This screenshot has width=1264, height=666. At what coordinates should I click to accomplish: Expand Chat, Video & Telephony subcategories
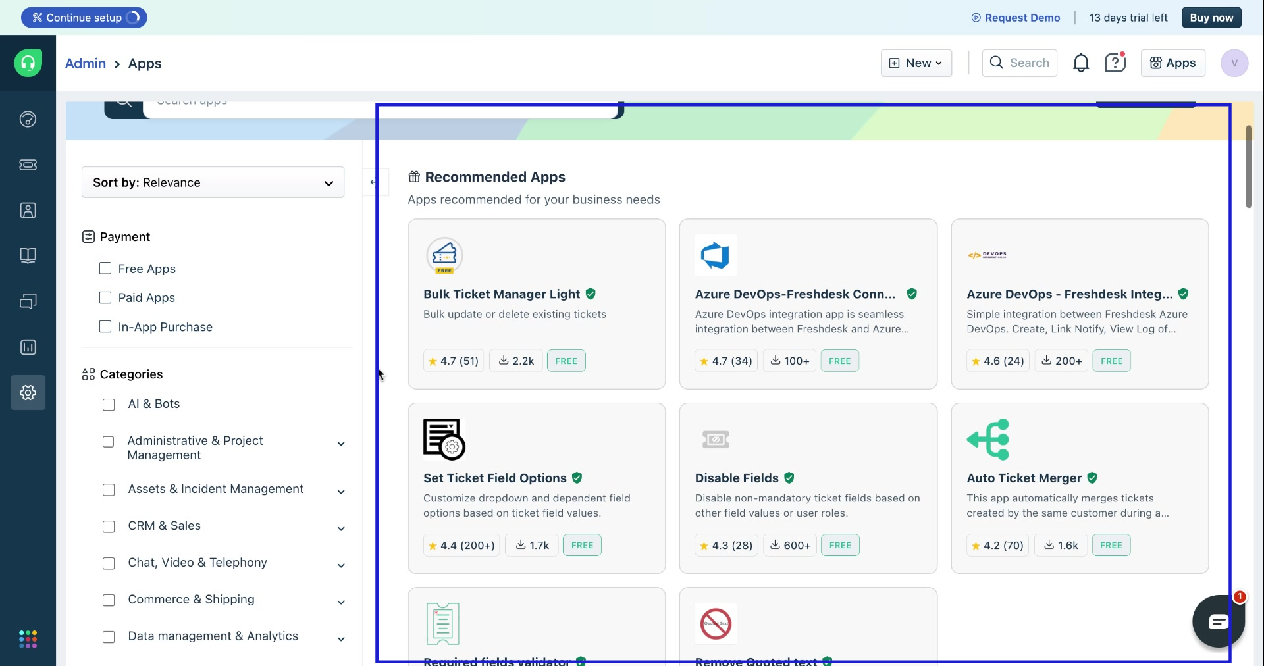[x=341, y=565]
